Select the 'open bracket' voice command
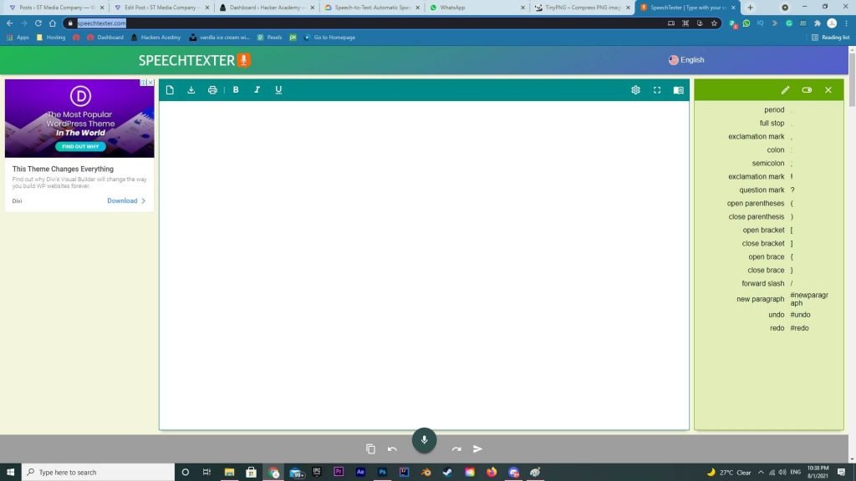Viewport: 856px width, 481px height. (763, 230)
